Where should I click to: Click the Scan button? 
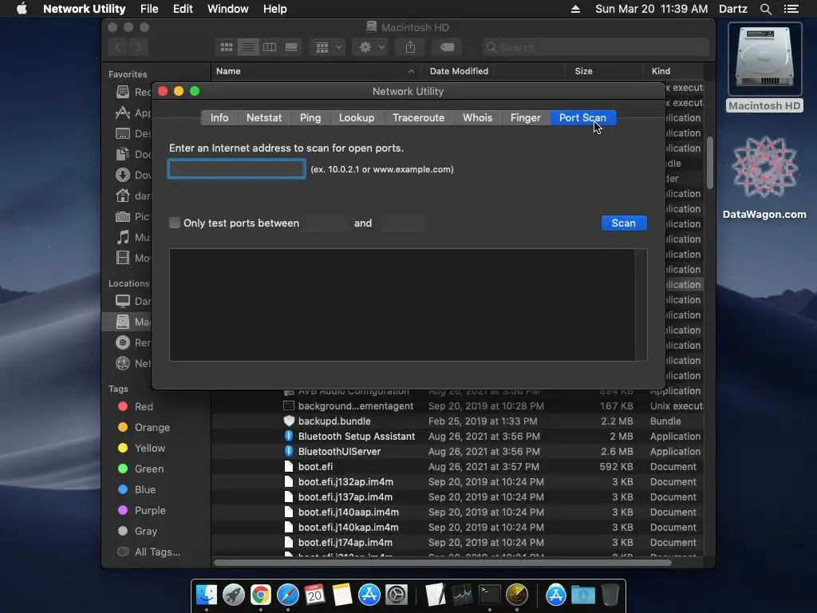624,223
